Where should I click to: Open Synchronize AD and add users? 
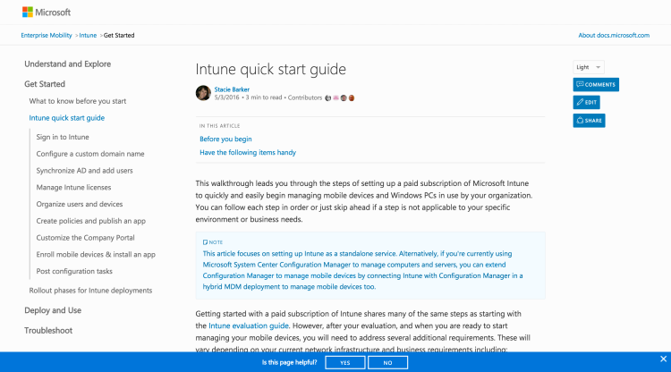click(x=84, y=171)
